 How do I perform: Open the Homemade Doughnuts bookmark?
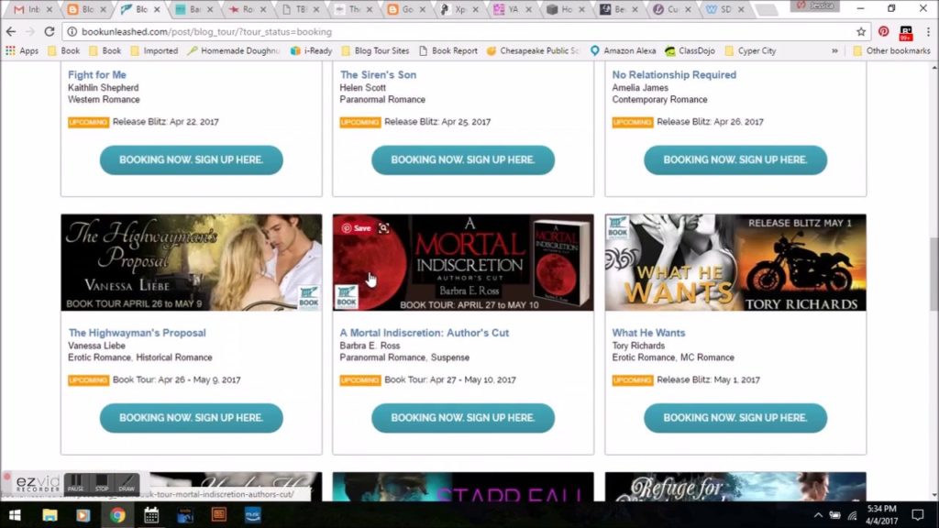pos(234,51)
